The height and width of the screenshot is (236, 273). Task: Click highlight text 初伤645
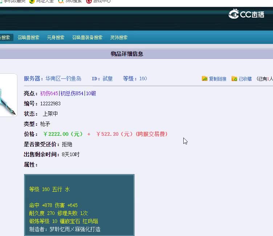point(49,94)
